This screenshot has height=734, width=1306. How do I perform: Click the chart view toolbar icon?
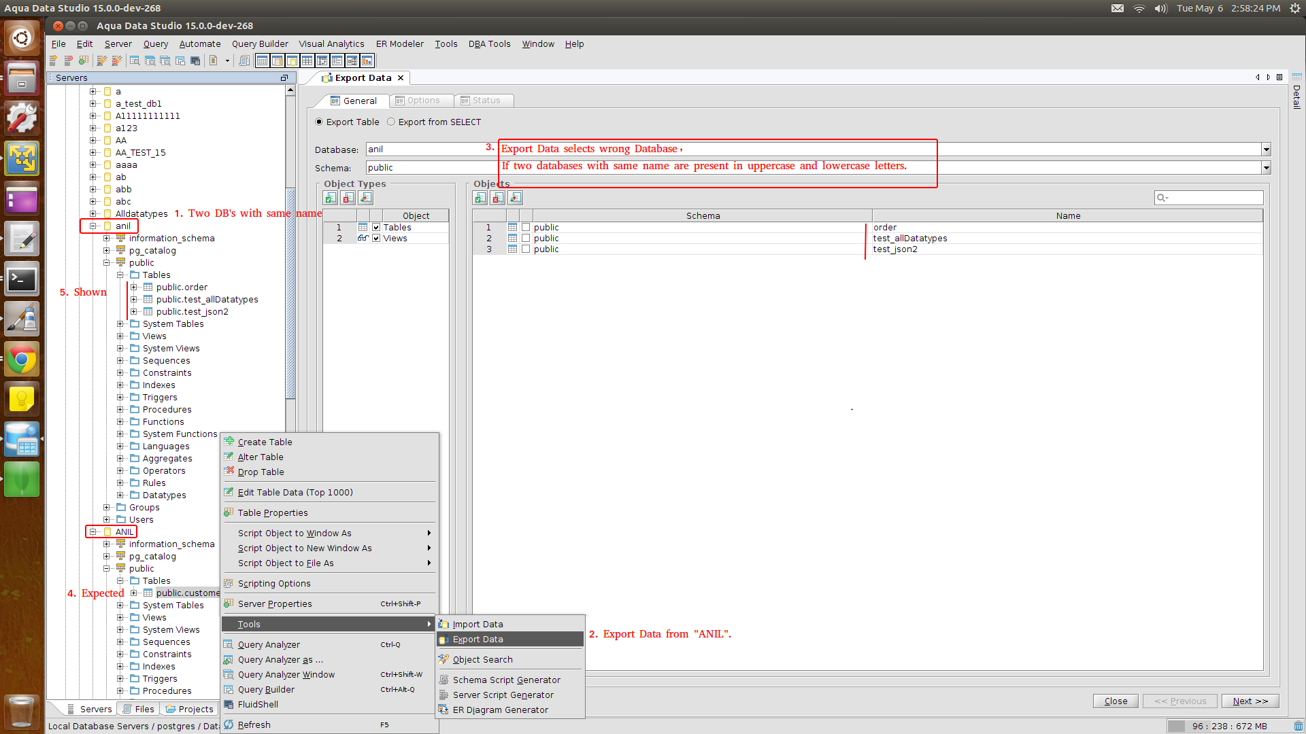coord(367,61)
